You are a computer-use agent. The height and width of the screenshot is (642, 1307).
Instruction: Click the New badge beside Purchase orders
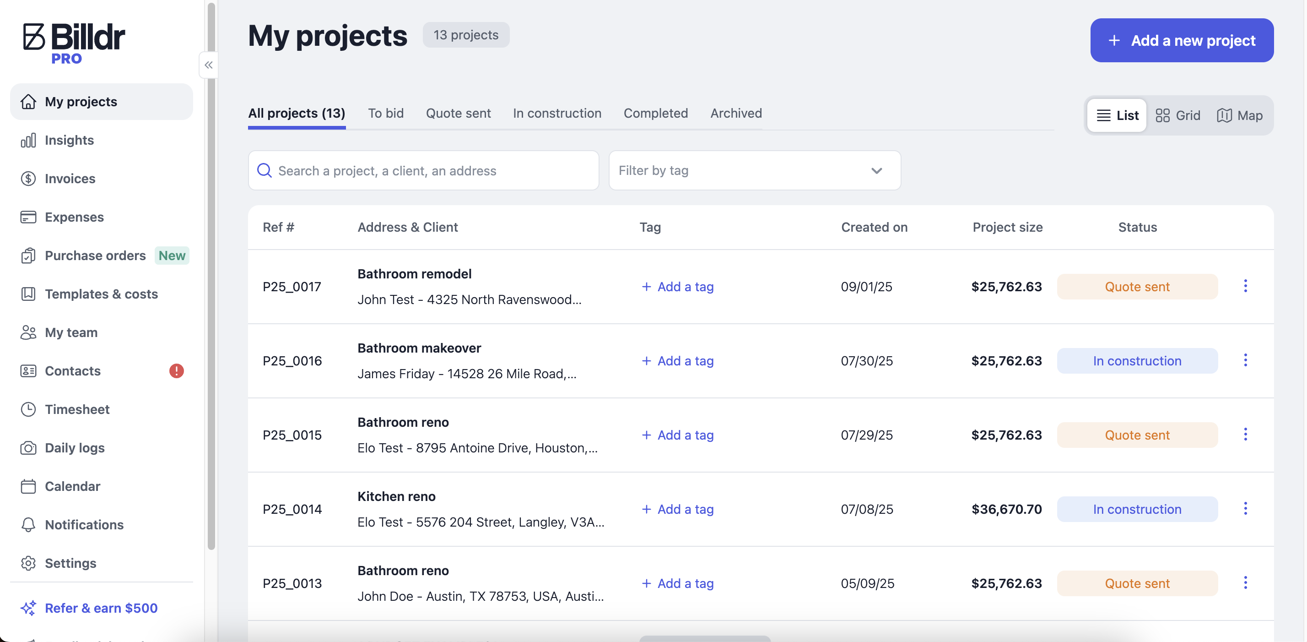(x=172, y=255)
